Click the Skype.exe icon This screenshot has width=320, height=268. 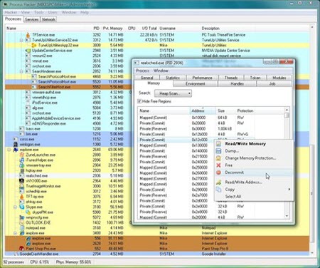click(22, 207)
